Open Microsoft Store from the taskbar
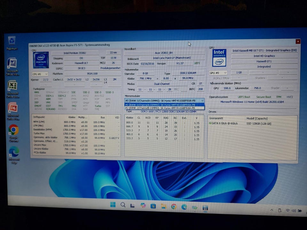 (153, 206)
